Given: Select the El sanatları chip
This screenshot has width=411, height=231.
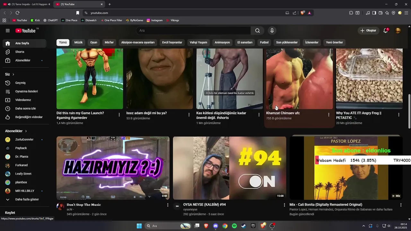Looking at the screenshot, I should 245,42.
